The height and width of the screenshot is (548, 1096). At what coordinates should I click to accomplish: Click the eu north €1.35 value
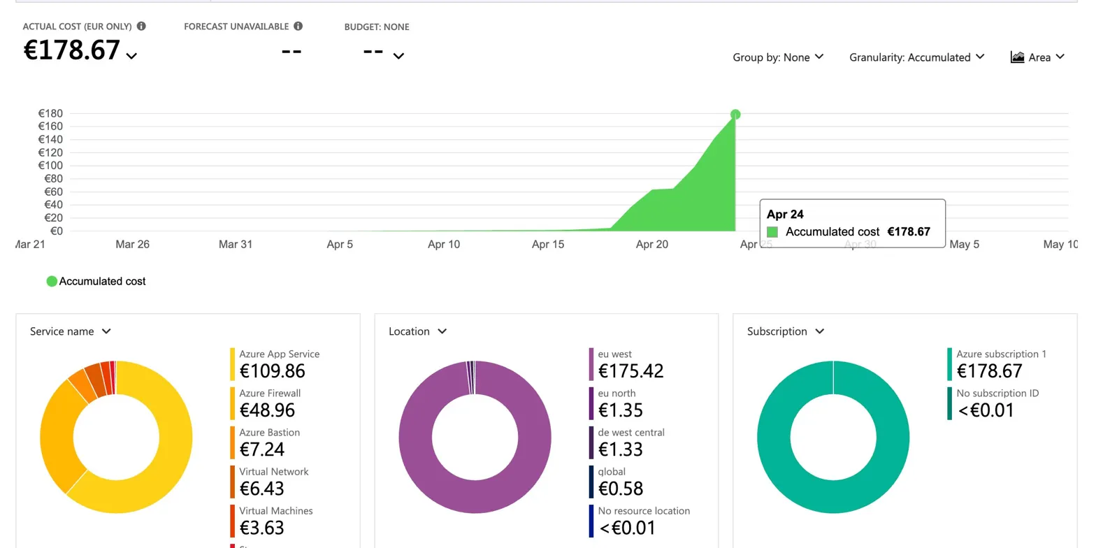pos(621,410)
